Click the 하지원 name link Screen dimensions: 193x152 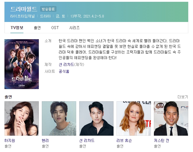click(x=9, y=140)
